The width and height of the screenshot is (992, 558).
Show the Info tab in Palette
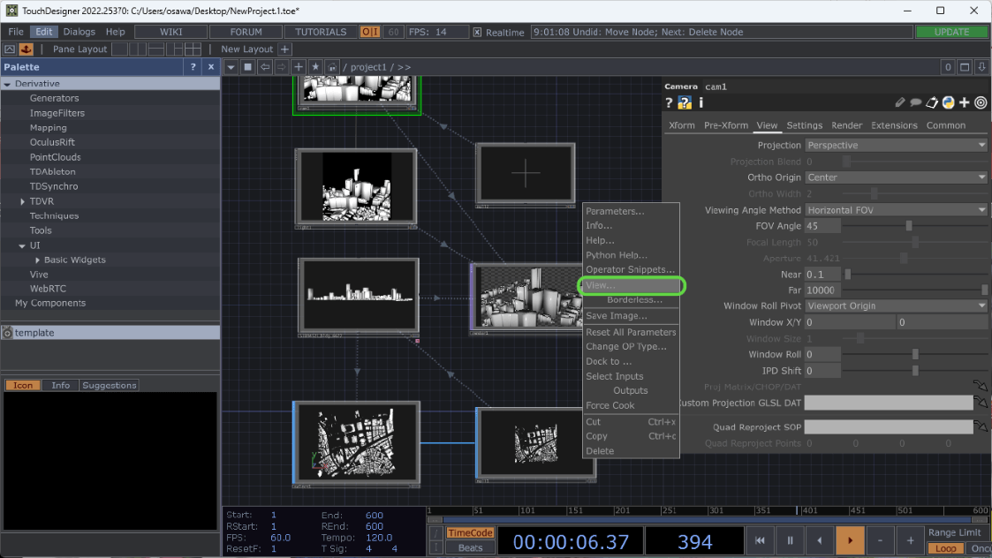(61, 385)
